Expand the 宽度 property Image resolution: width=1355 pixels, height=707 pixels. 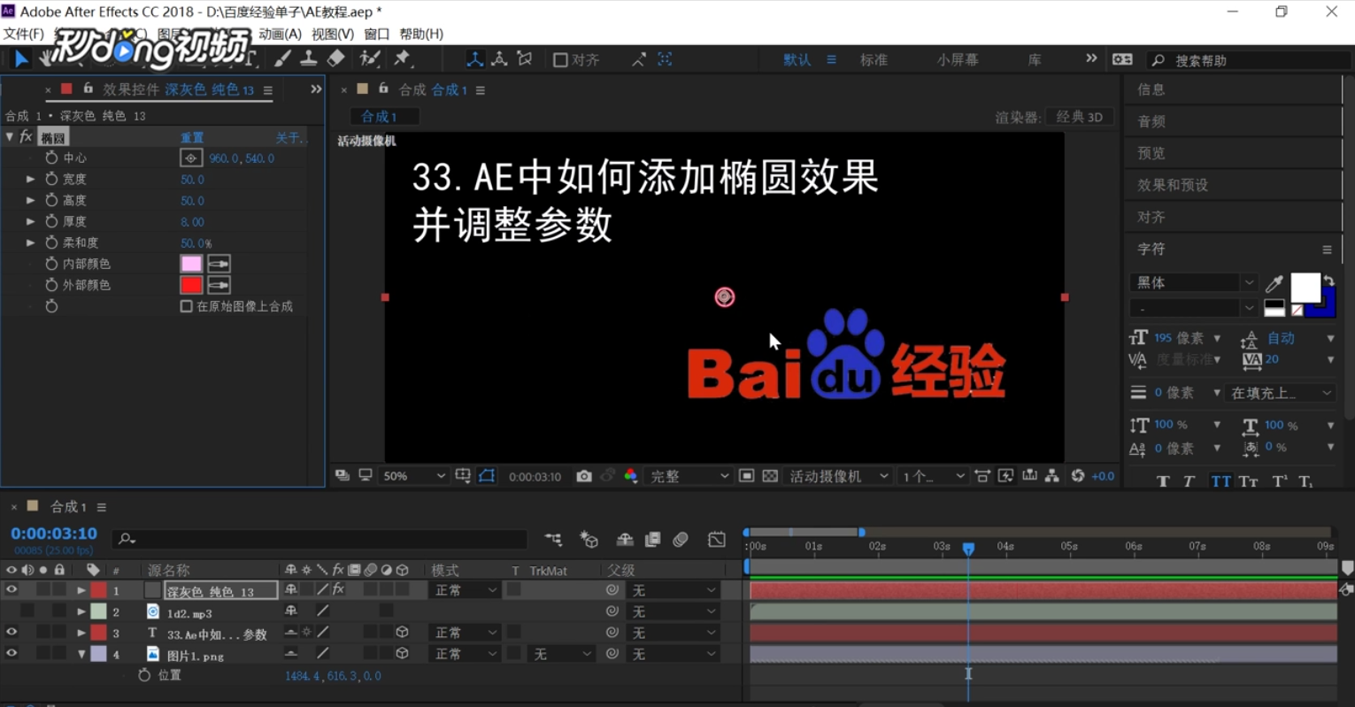pos(30,179)
